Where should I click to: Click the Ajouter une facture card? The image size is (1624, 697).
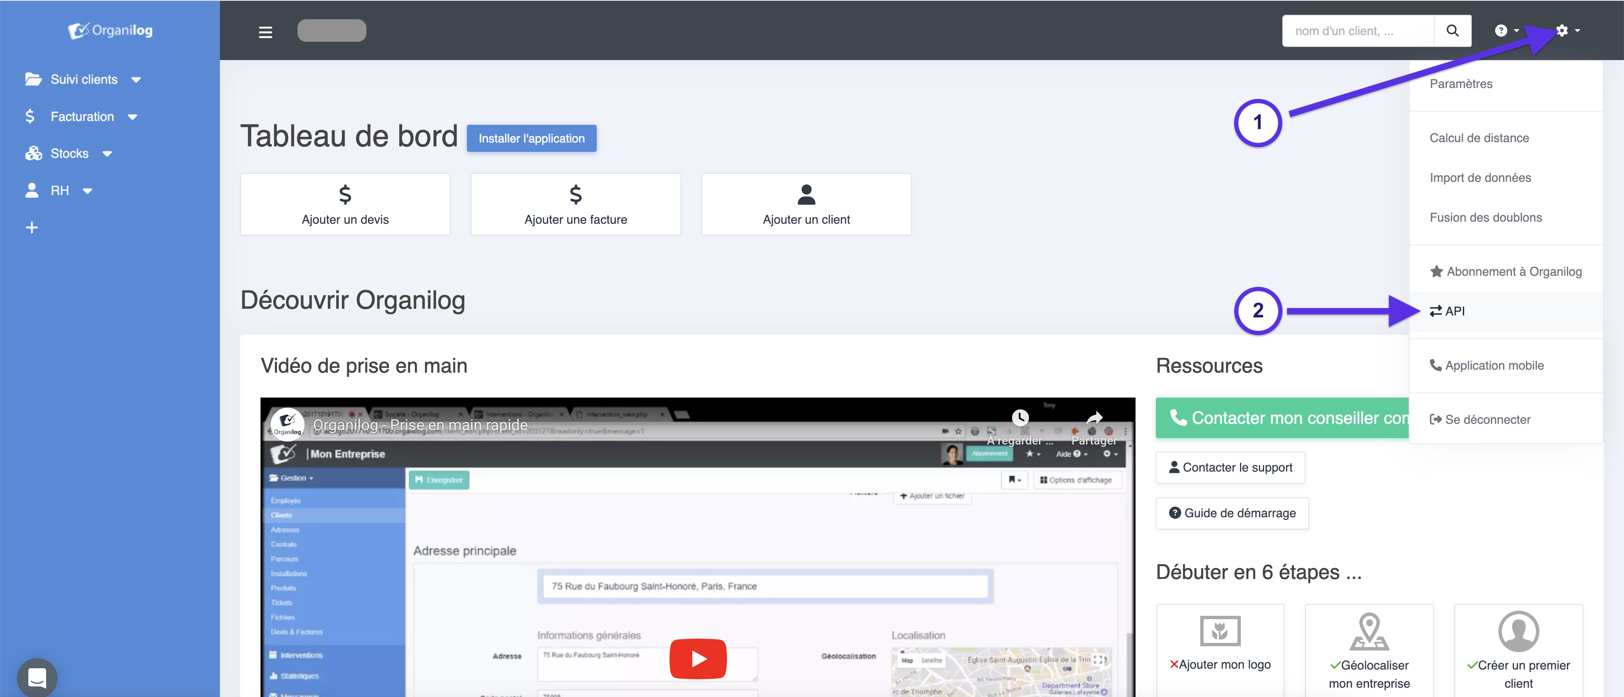pos(576,204)
